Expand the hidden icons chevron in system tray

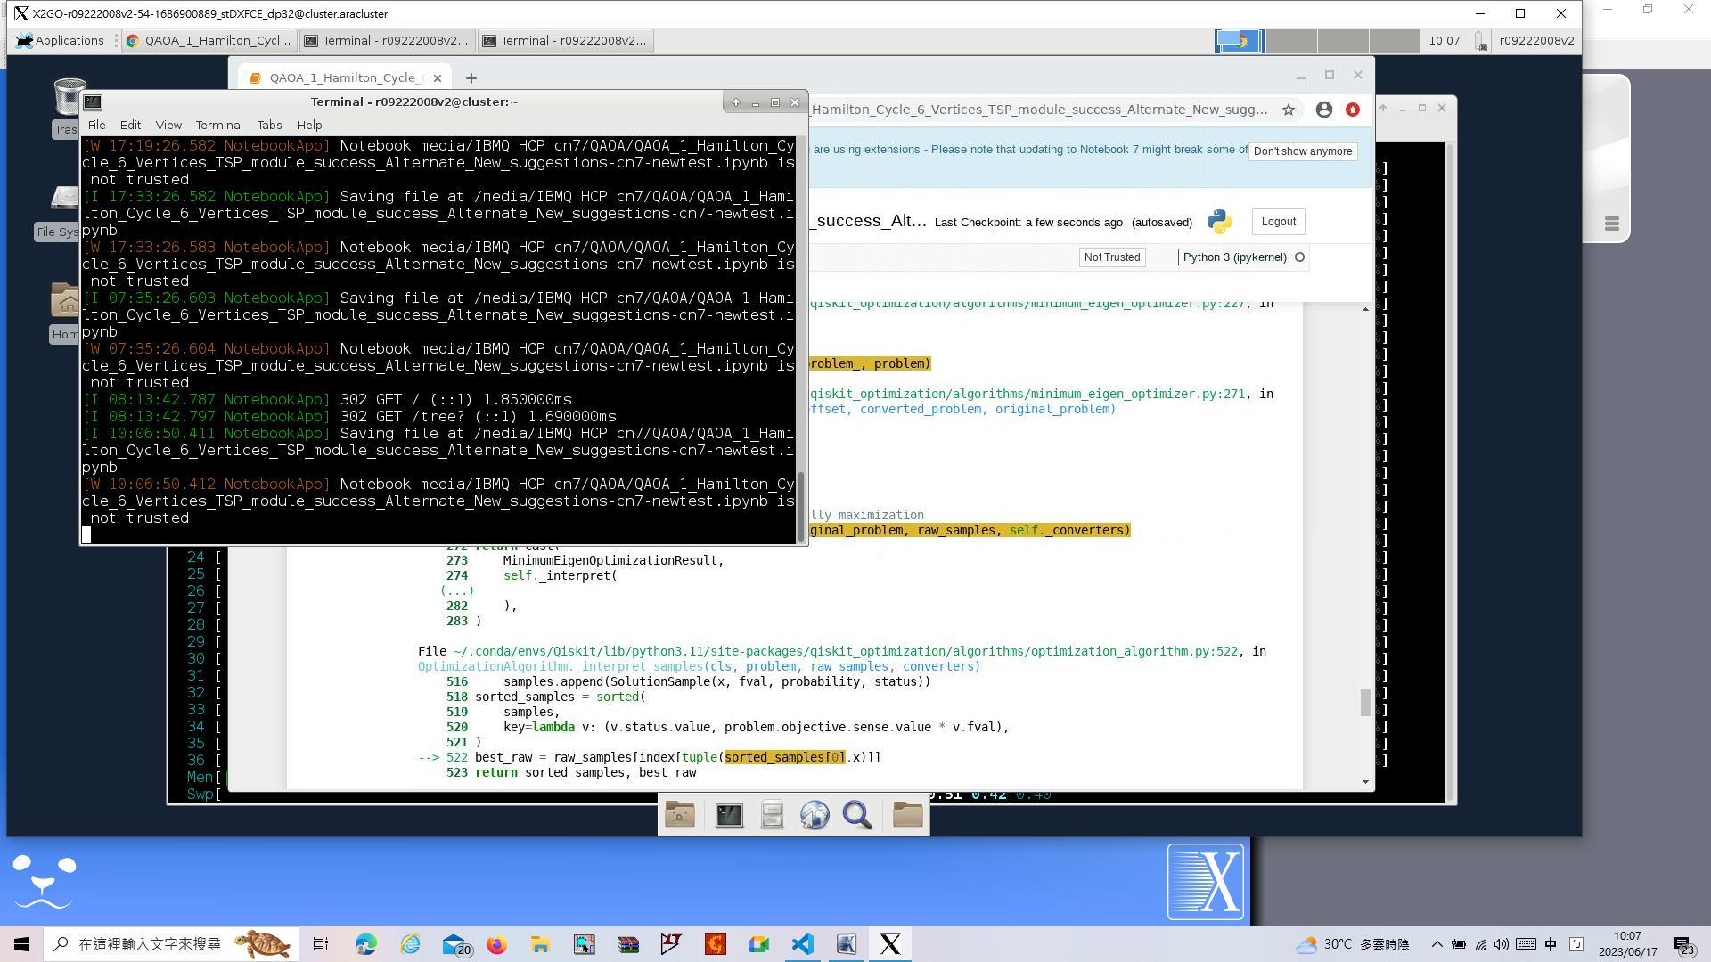[x=1437, y=944]
